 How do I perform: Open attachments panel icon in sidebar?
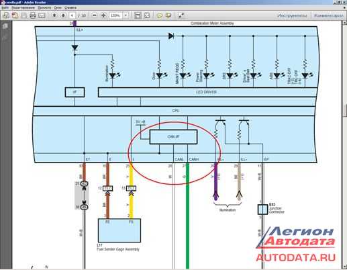[x=5, y=38]
